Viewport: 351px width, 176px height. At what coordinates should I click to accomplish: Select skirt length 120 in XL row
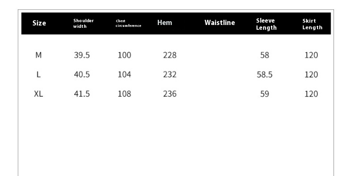pos(311,94)
